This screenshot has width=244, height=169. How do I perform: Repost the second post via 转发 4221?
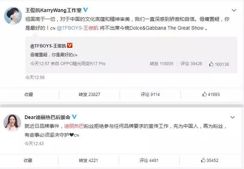(88, 160)
